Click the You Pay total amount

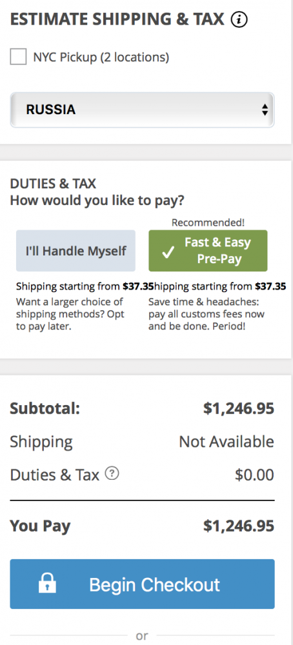(239, 526)
